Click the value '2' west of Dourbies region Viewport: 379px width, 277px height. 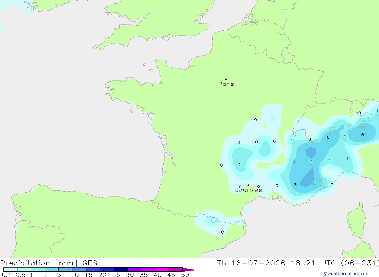click(x=239, y=165)
